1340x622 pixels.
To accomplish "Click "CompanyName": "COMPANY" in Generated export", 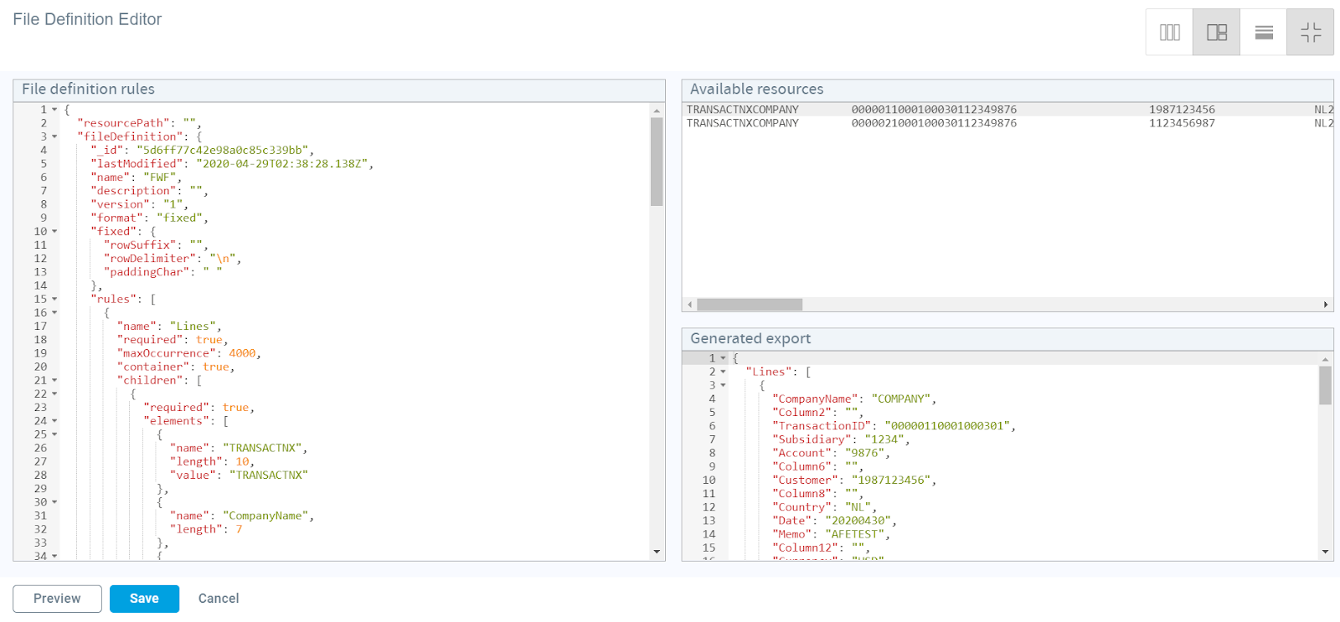I will point(854,399).
